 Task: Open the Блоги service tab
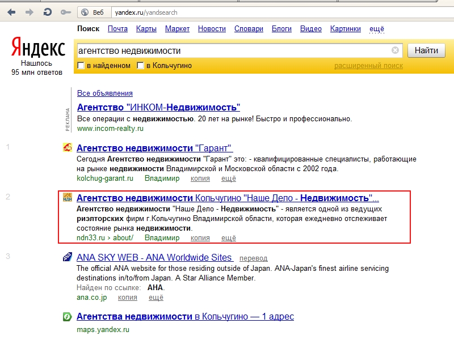click(x=281, y=29)
